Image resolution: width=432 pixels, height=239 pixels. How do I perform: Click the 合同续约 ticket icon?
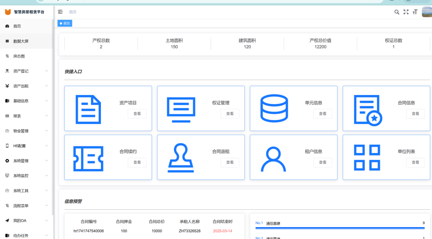pyautogui.click(x=89, y=157)
